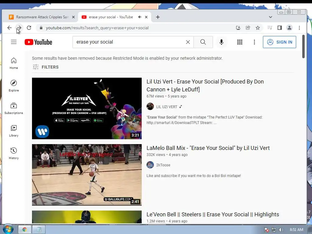Visit 2kToose channel name
The height and width of the screenshot is (234, 312).
(163, 165)
